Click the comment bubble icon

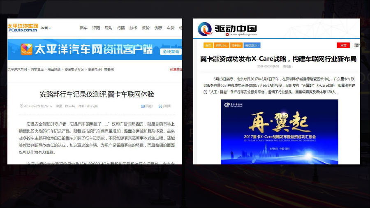coord(143,106)
